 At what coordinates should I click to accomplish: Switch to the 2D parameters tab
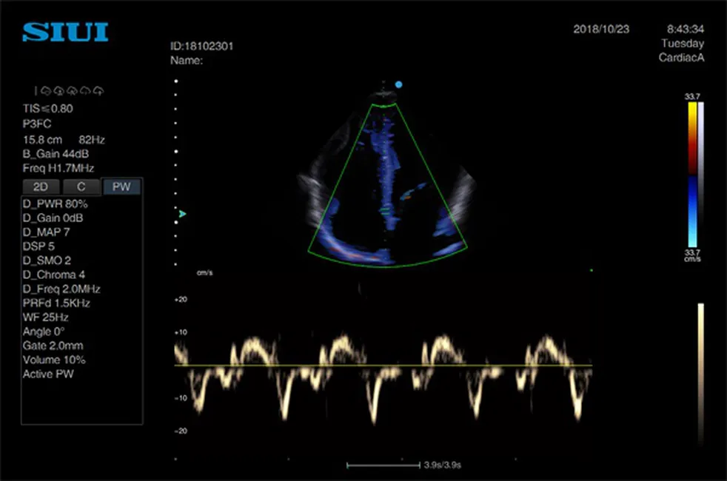(41, 186)
